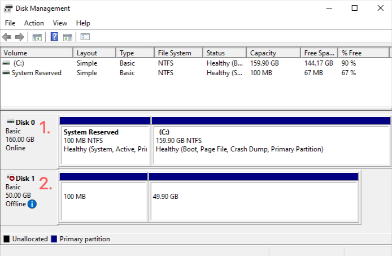The height and width of the screenshot is (256, 392).
Task: Click the 50.00 GB disk size text
Action: (x=18, y=196)
